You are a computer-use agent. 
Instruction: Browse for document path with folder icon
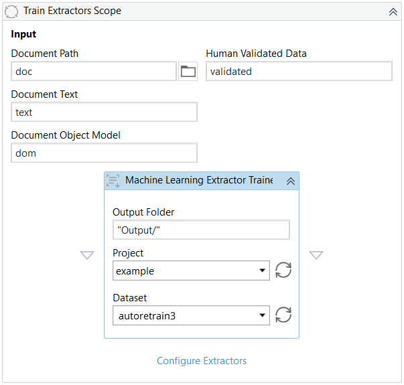tap(188, 72)
